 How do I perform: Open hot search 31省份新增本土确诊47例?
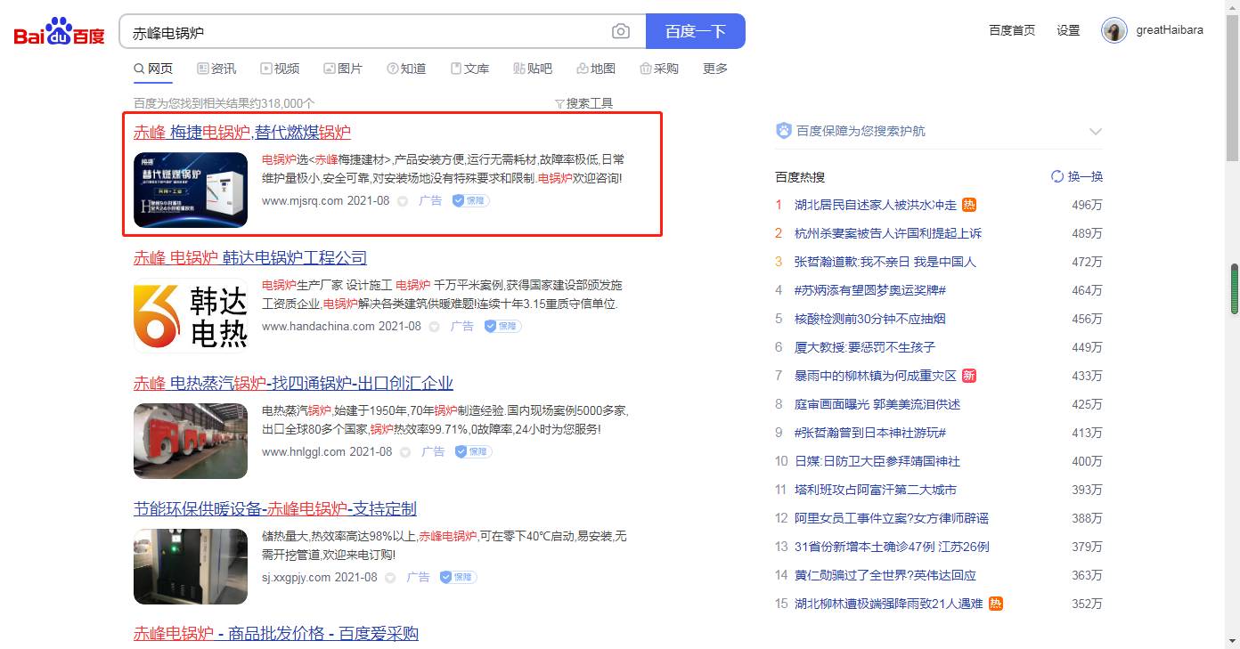(892, 547)
